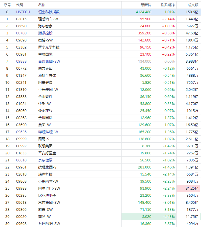This screenshot has width=201, height=227.
Task: Open stock code 06618 link
Action: (21, 160)
